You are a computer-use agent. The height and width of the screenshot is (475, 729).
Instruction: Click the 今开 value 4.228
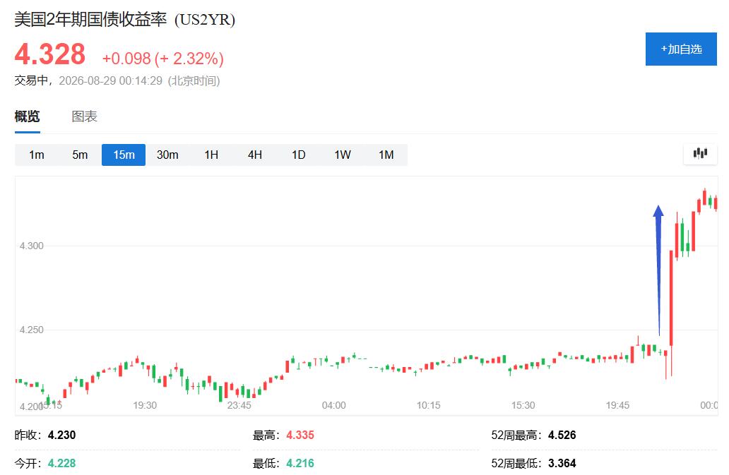62,464
